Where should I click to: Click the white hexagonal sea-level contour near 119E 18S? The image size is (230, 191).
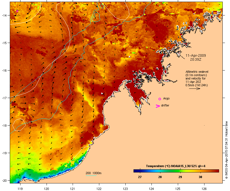[19, 125]
